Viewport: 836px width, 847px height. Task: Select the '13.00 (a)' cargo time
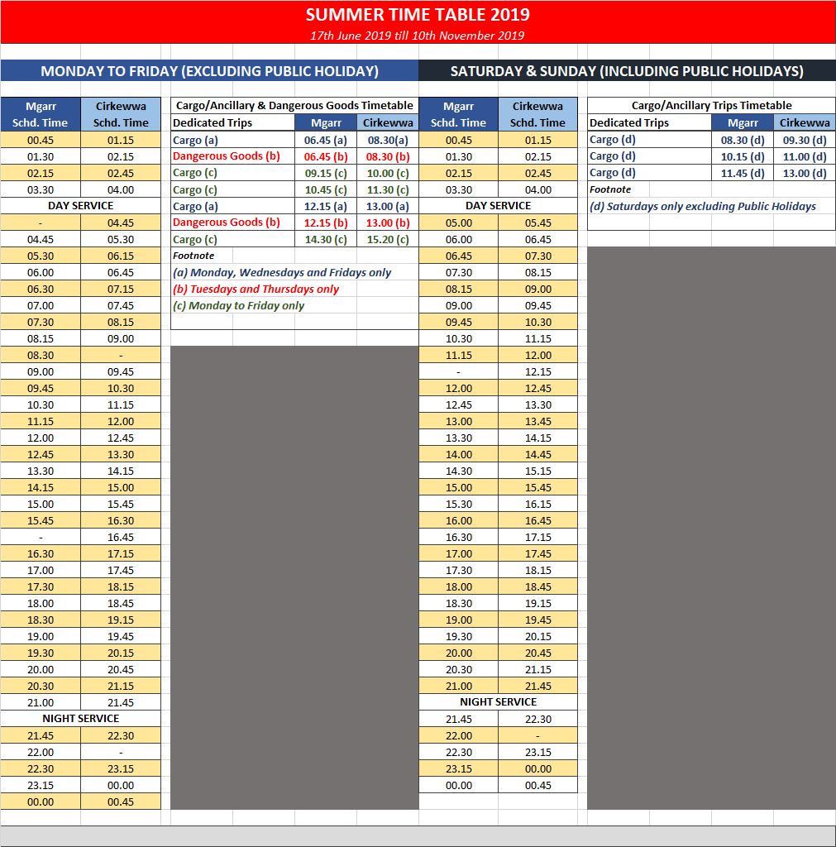pyautogui.click(x=388, y=206)
